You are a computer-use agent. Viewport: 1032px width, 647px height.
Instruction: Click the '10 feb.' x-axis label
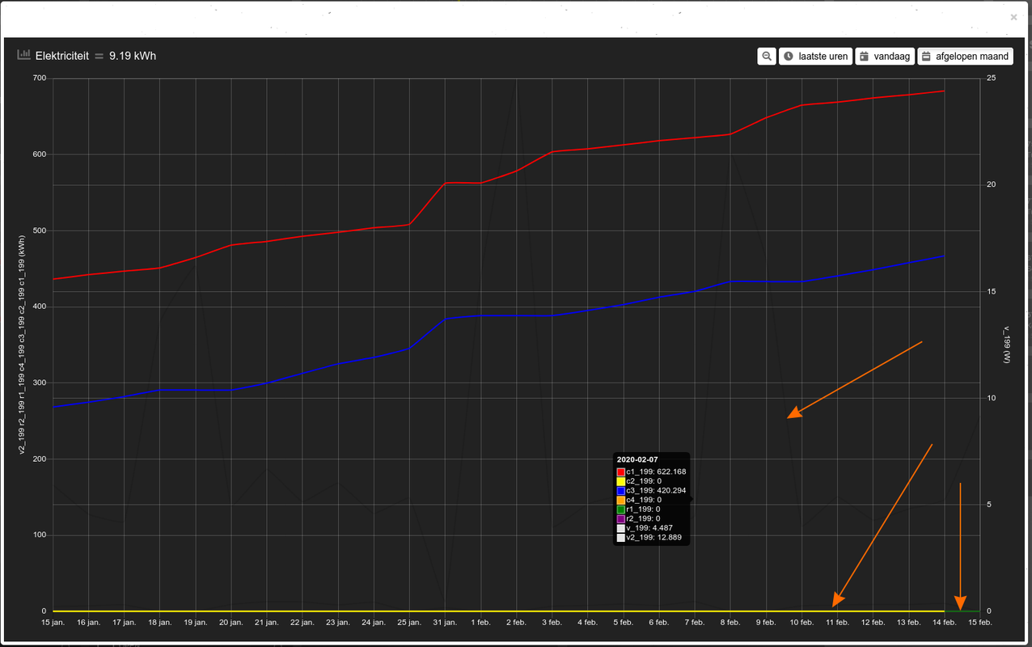click(801, 623)
